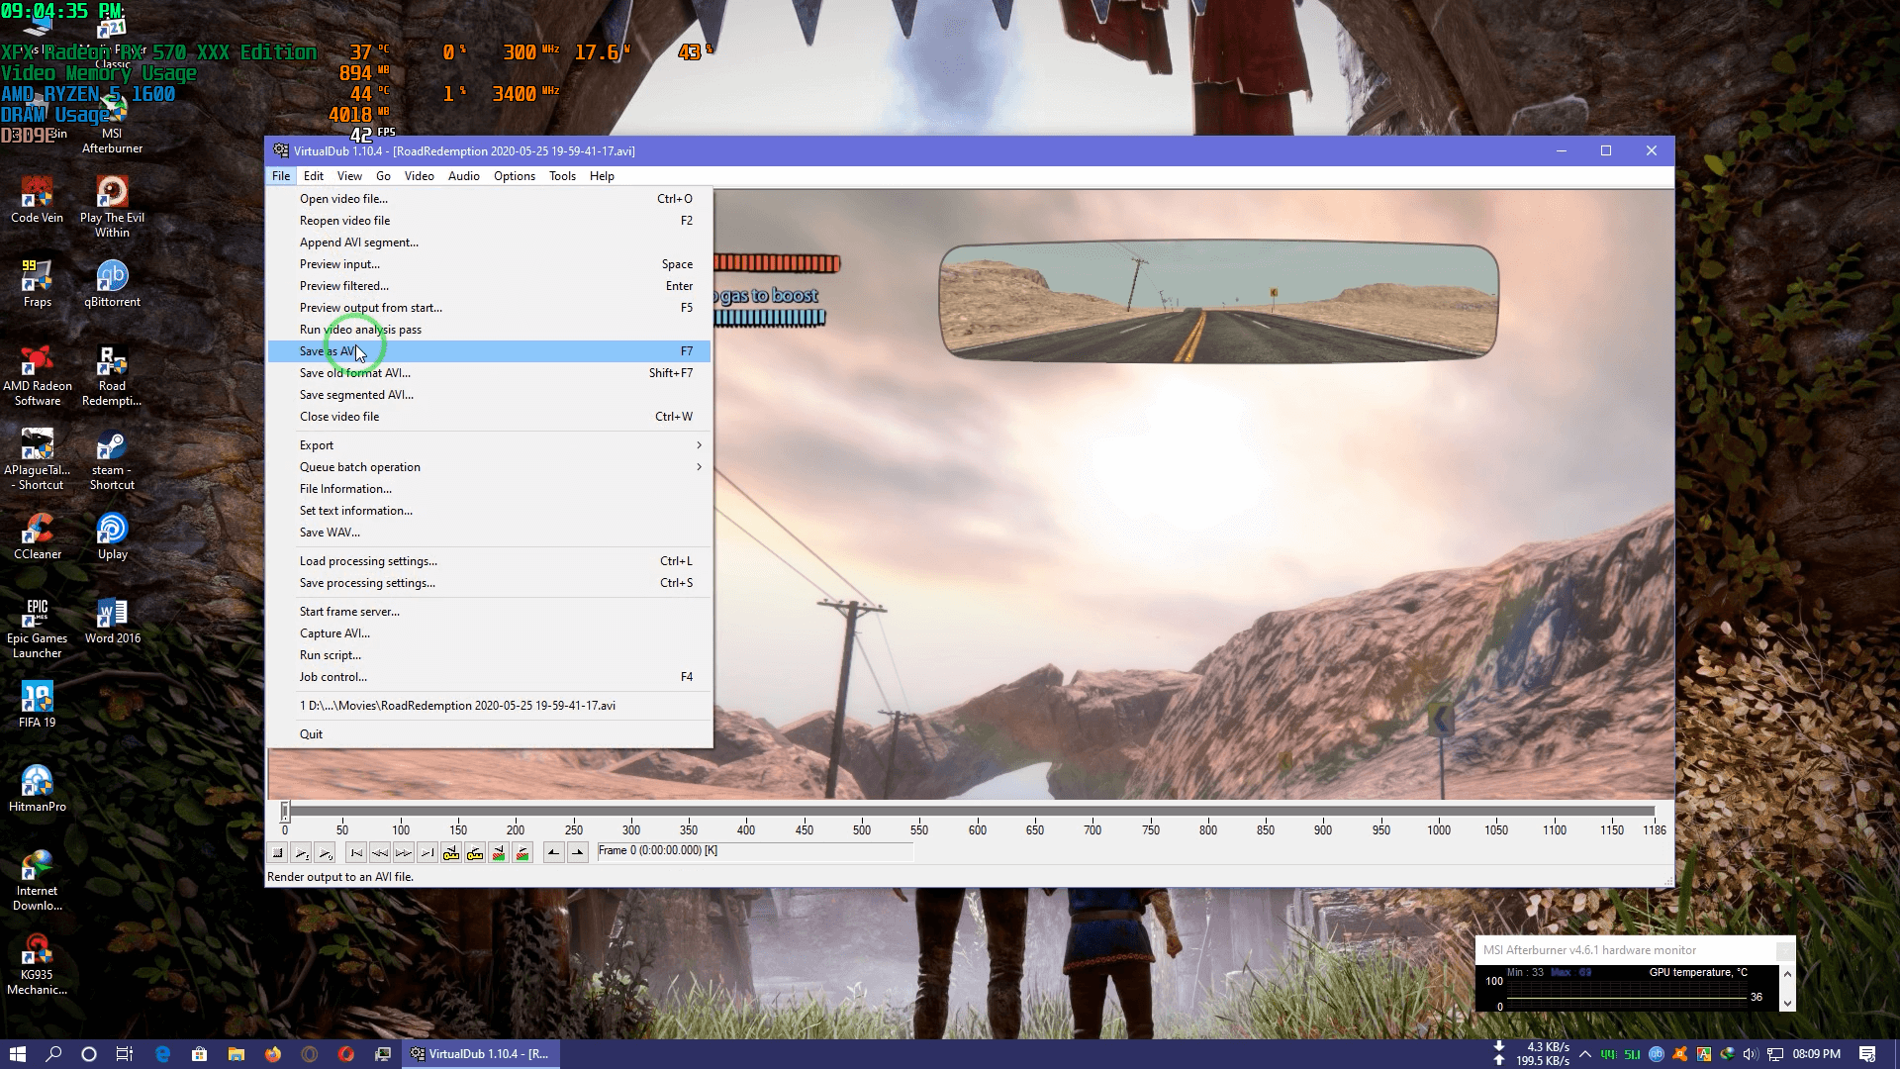Click the timeline at frame 600
Viewport: 1900px width, 1069px height.
point(978,812)
